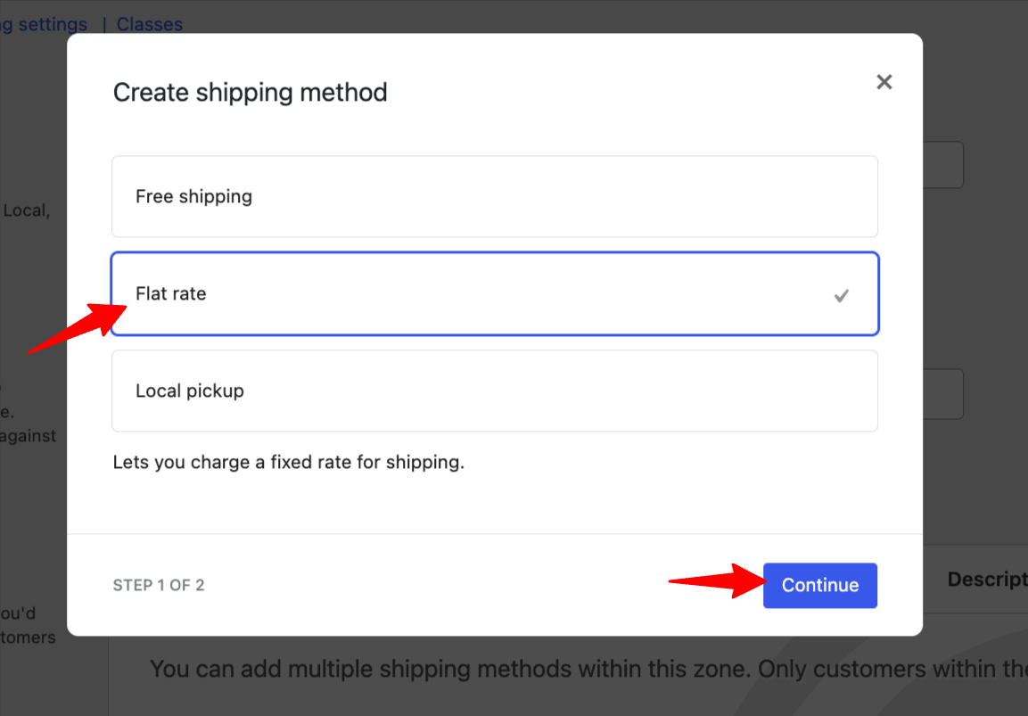This screenshot has width=1028, height=716.
Task: Click the Create shipping method title
Action: point(250,93)
